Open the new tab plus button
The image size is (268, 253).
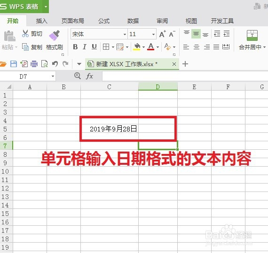[185, 64]
